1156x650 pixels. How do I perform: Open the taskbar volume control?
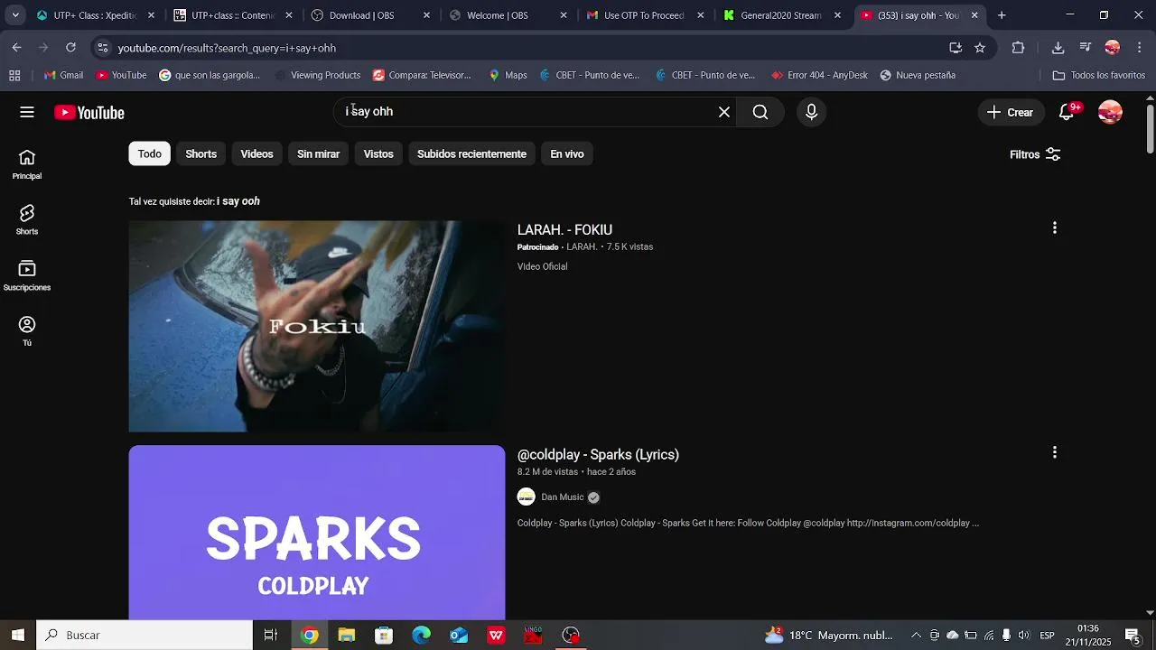pyautogui.click(x=1023, y=635)
